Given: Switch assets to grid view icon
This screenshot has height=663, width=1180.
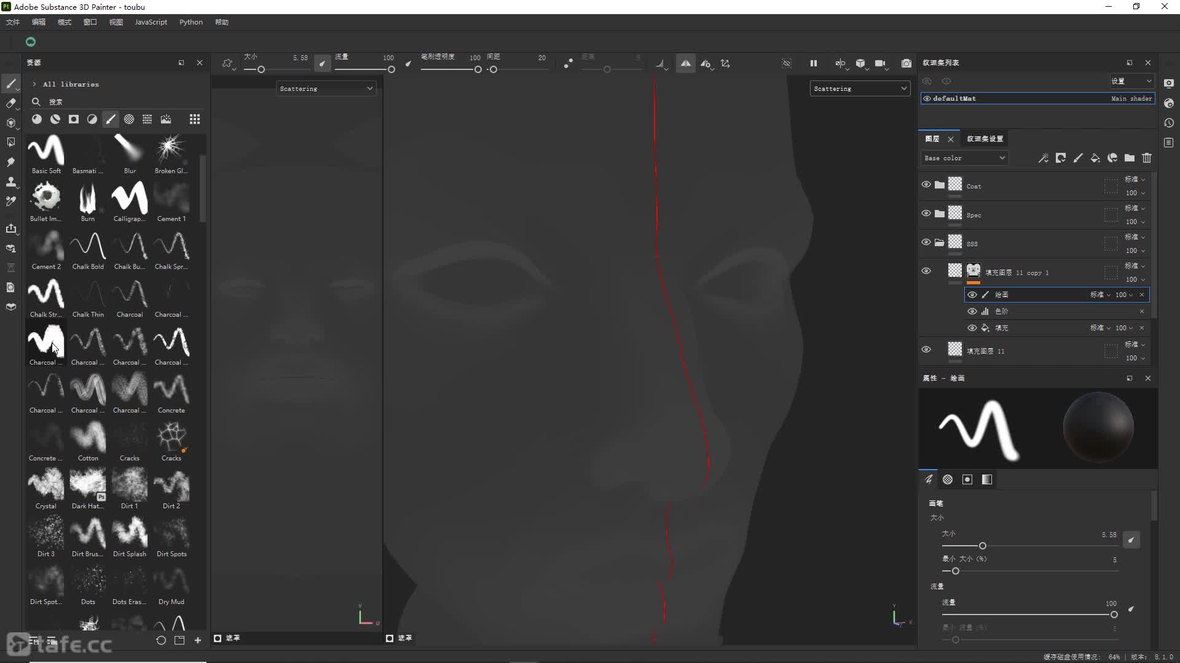Looking at the screenshot, I should (195, 119).
